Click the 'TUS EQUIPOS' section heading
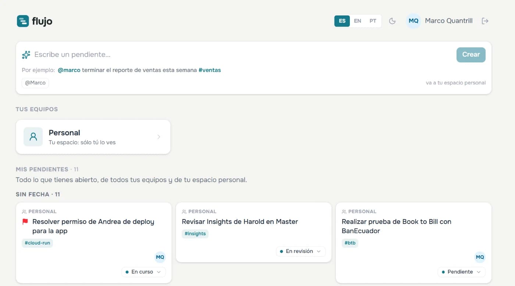Viewport: 515px width, 286px height. pos(37,109)
